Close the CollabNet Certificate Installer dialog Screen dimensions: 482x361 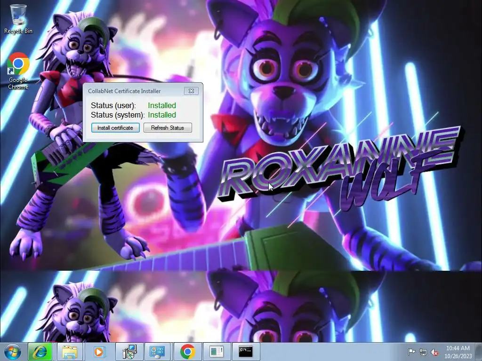[191, 91]
